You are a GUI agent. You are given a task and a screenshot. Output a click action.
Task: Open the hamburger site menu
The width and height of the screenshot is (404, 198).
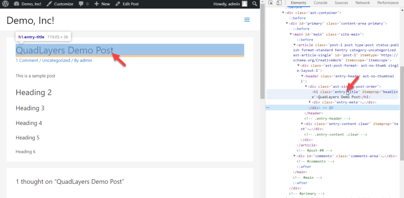pos(247,20)
